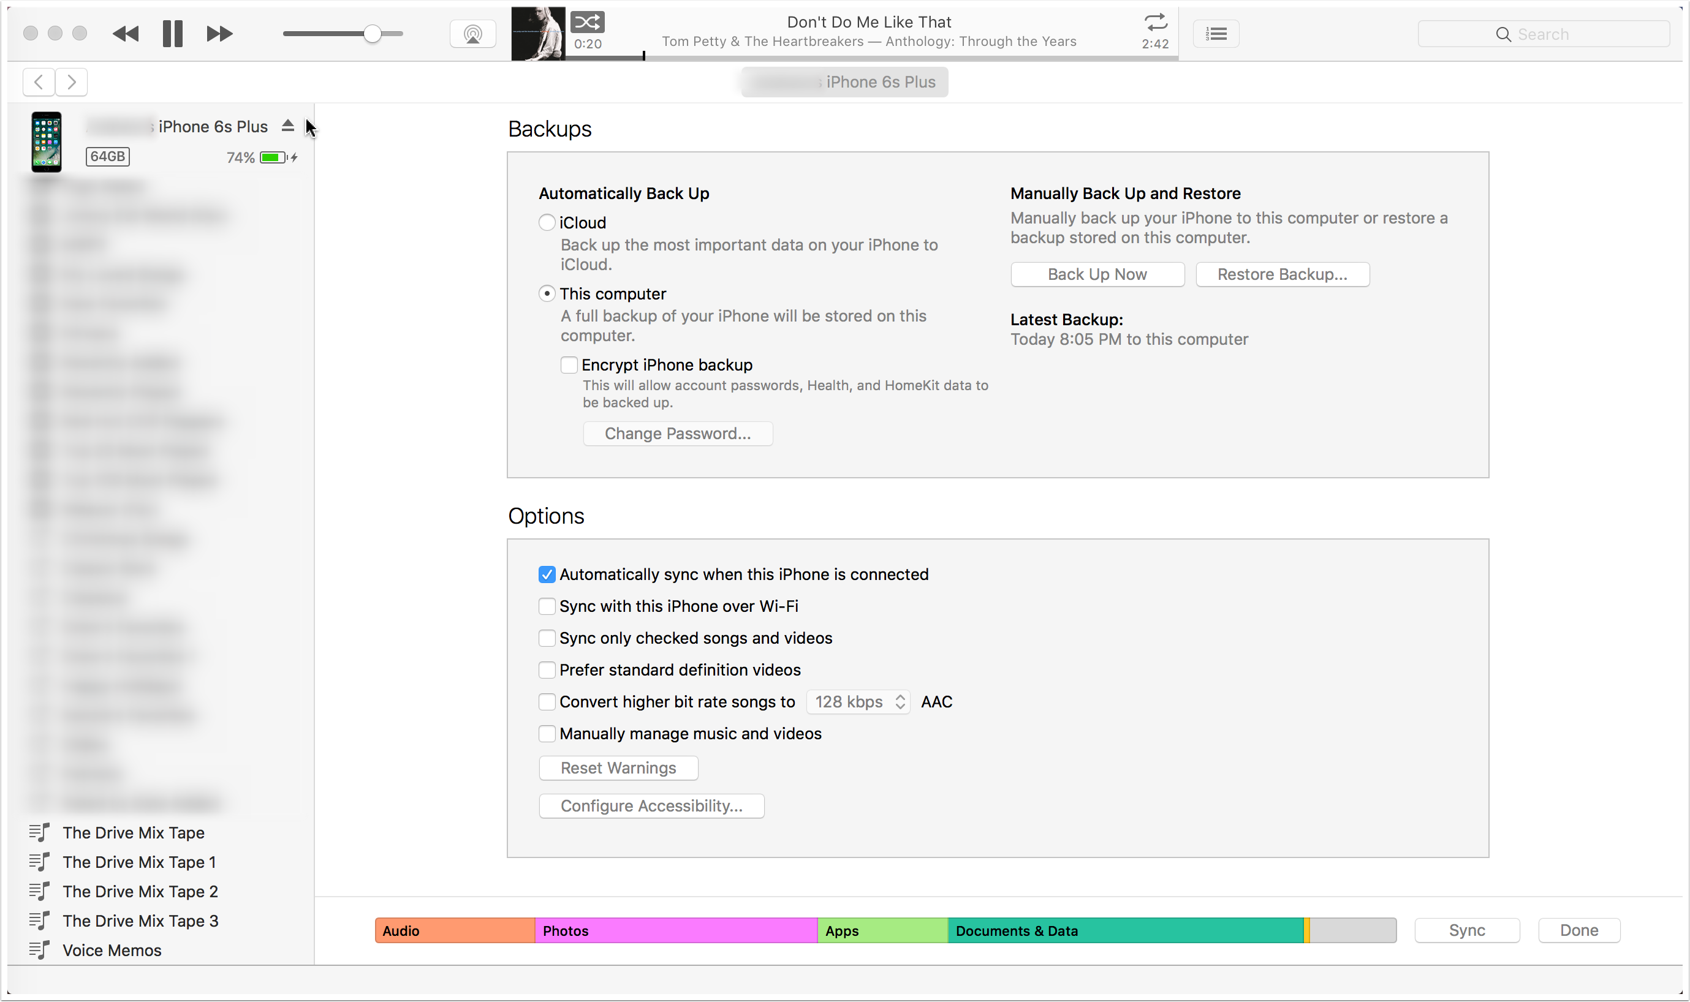
Task: Open the 128 kbps bit rate dropdown
Action: [858, 703]
